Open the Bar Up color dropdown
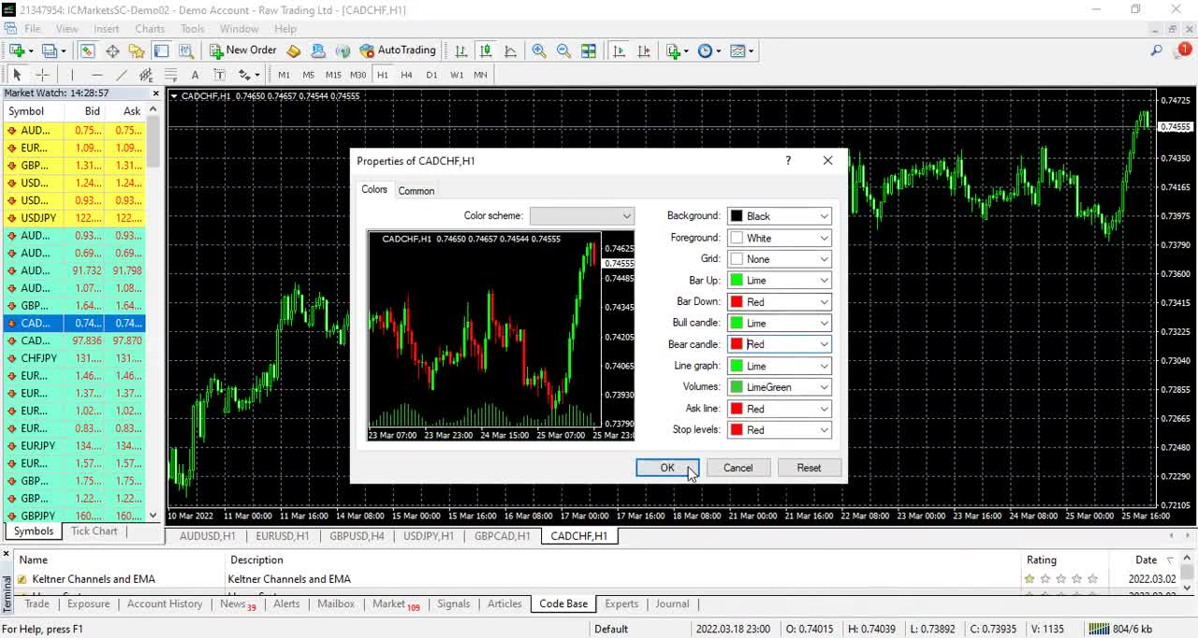Screen dimensions: 1198x638 coord(780,281)
